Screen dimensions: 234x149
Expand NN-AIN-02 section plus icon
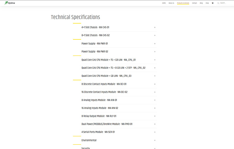155,108
